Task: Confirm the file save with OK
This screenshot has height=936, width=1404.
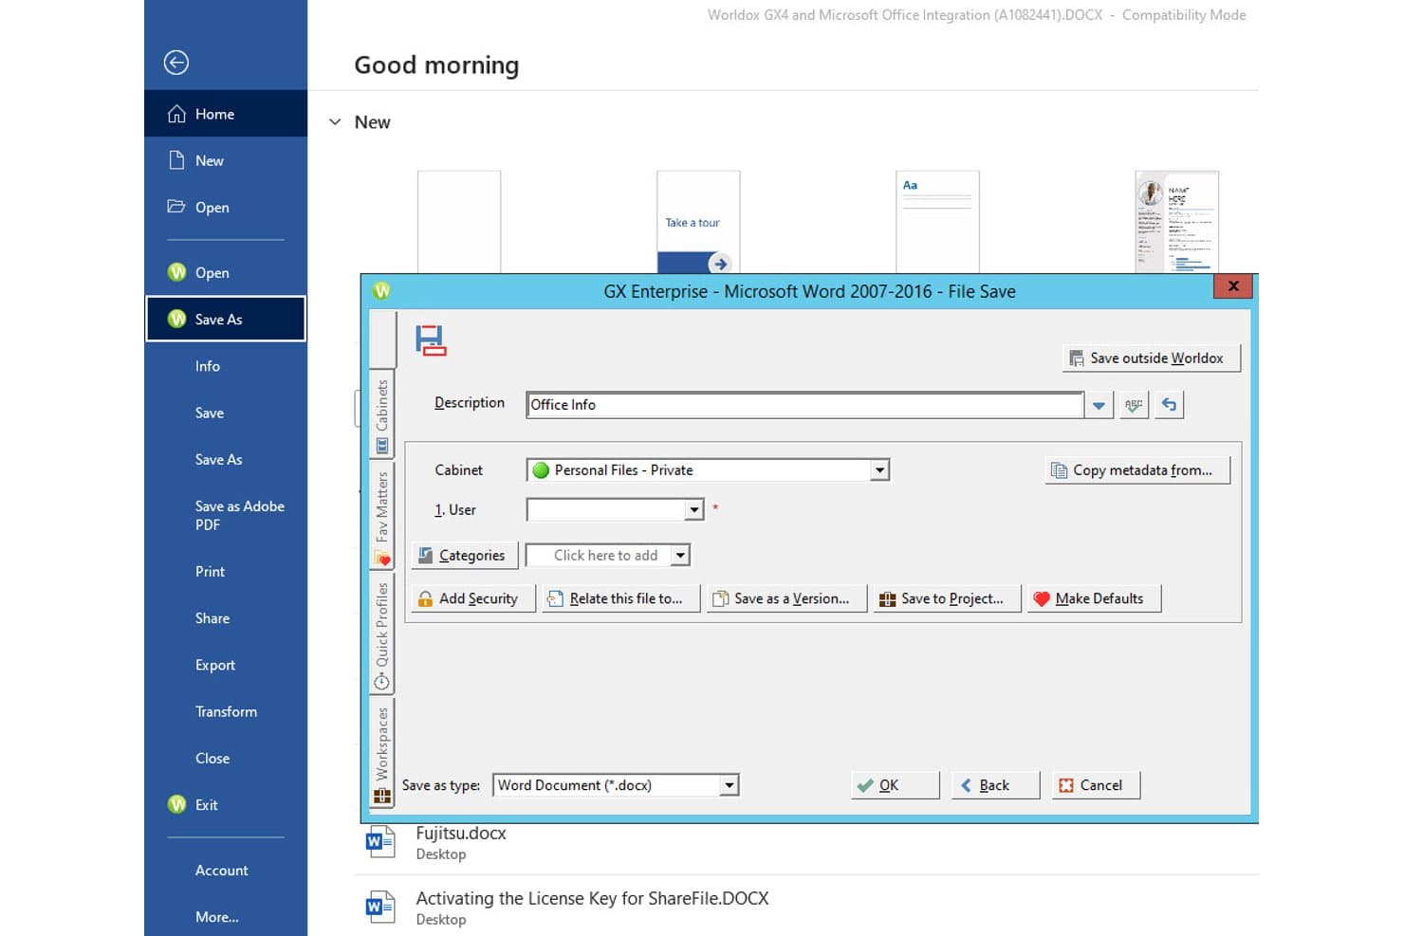Action: point(895,785)
